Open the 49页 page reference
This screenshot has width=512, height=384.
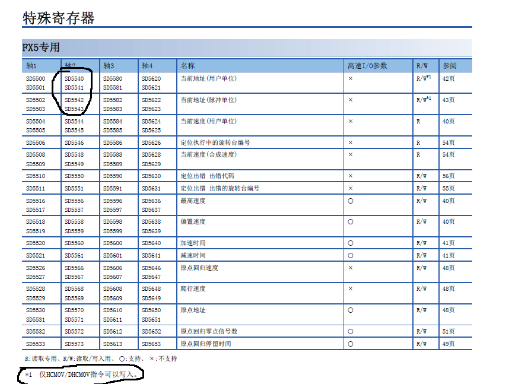click(x=449, y=344)
